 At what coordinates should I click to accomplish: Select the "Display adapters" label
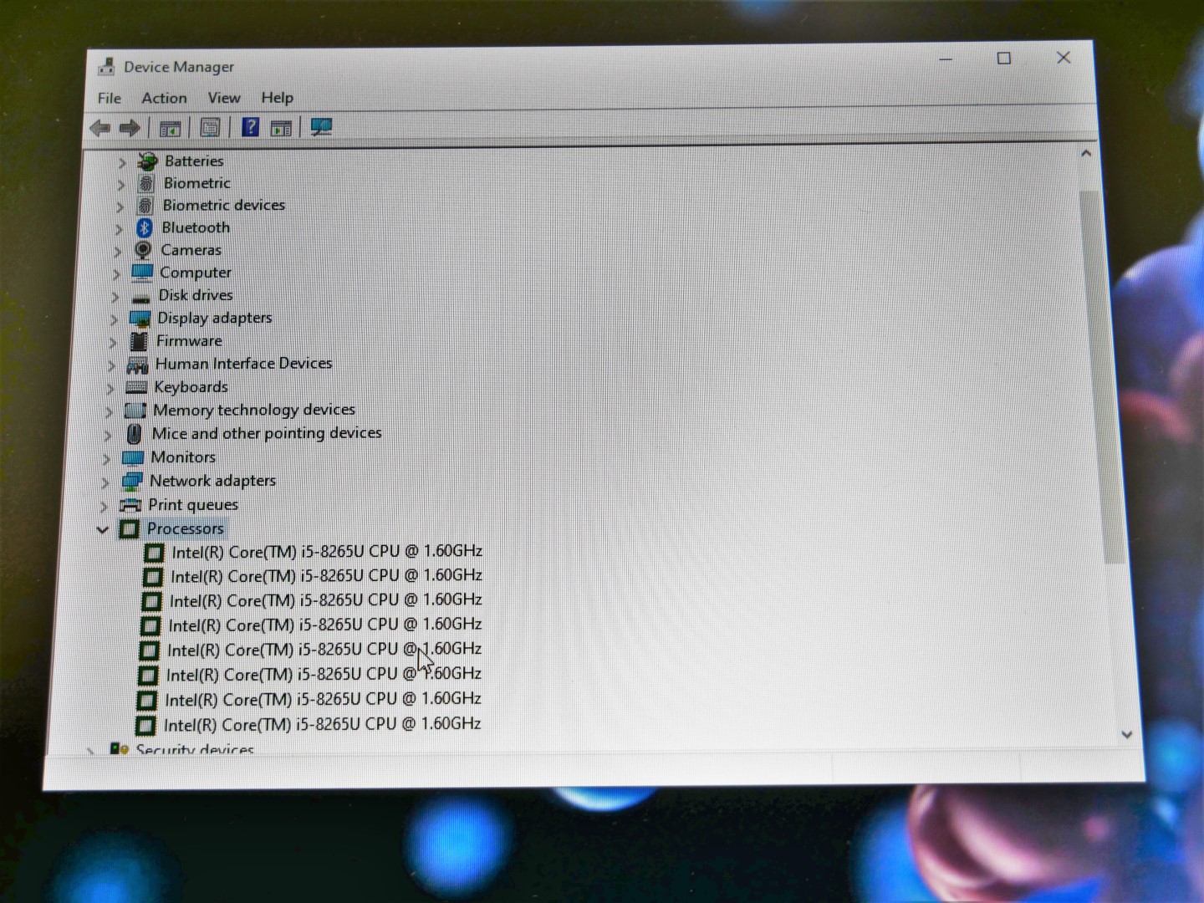coord(215,318)
